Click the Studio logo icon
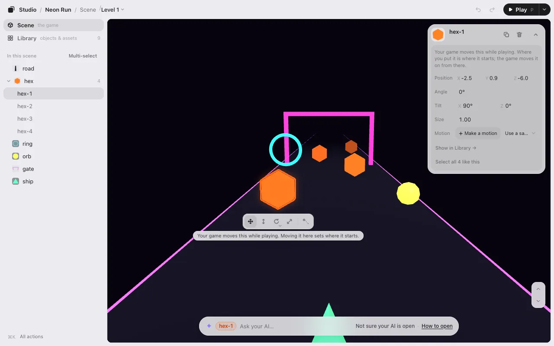Image resolution: width=554 pixels, height=346 pixels. [x=11, y=10]
